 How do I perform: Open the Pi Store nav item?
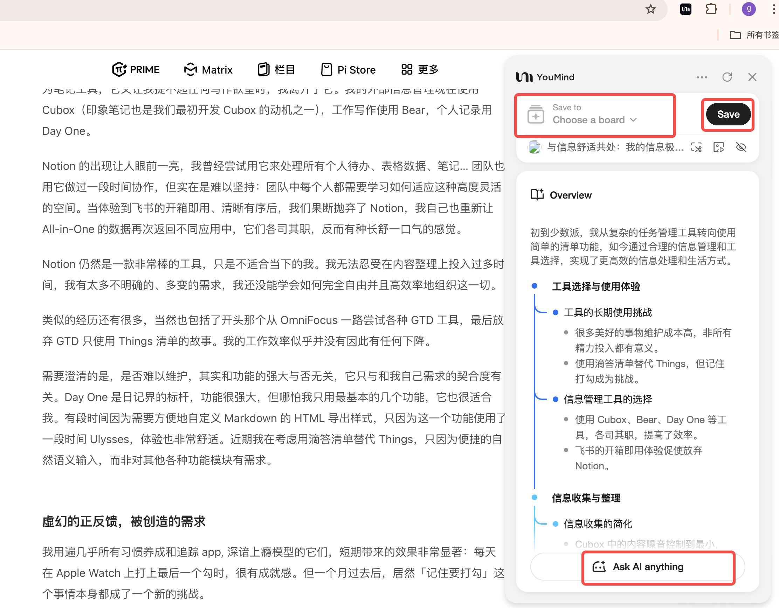[x=348, y=70]
